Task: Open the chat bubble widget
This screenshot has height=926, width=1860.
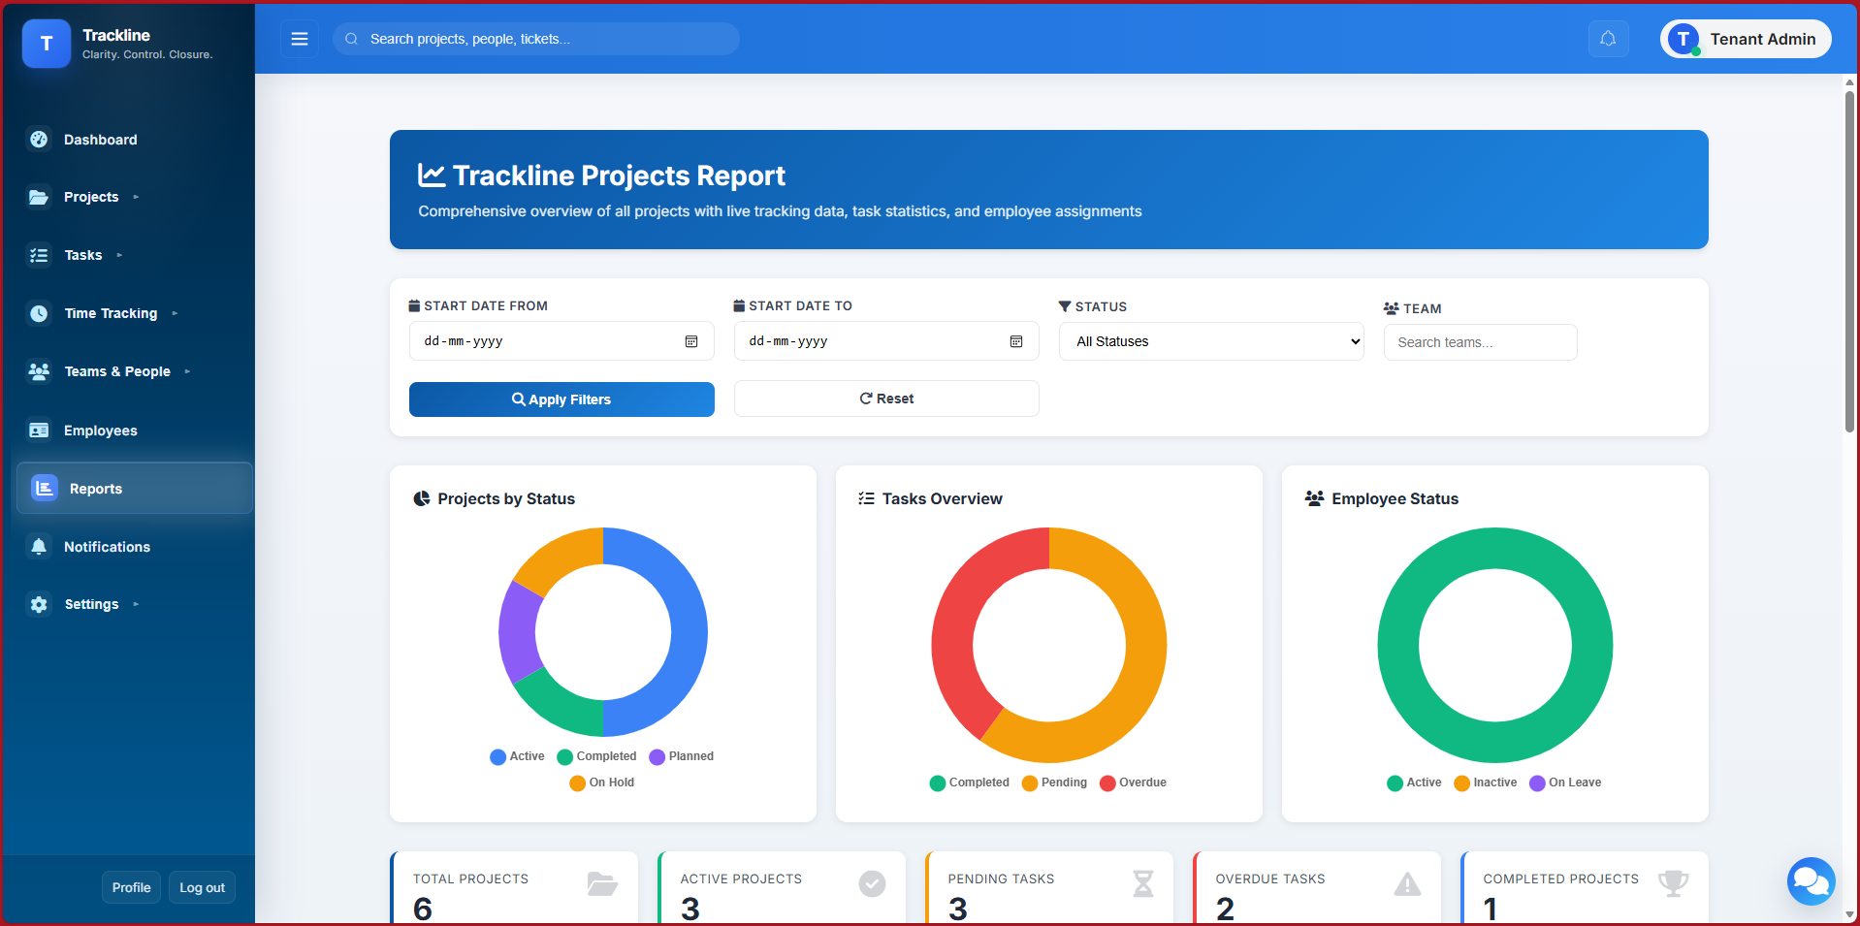Action: click(x=1811, y=880)
